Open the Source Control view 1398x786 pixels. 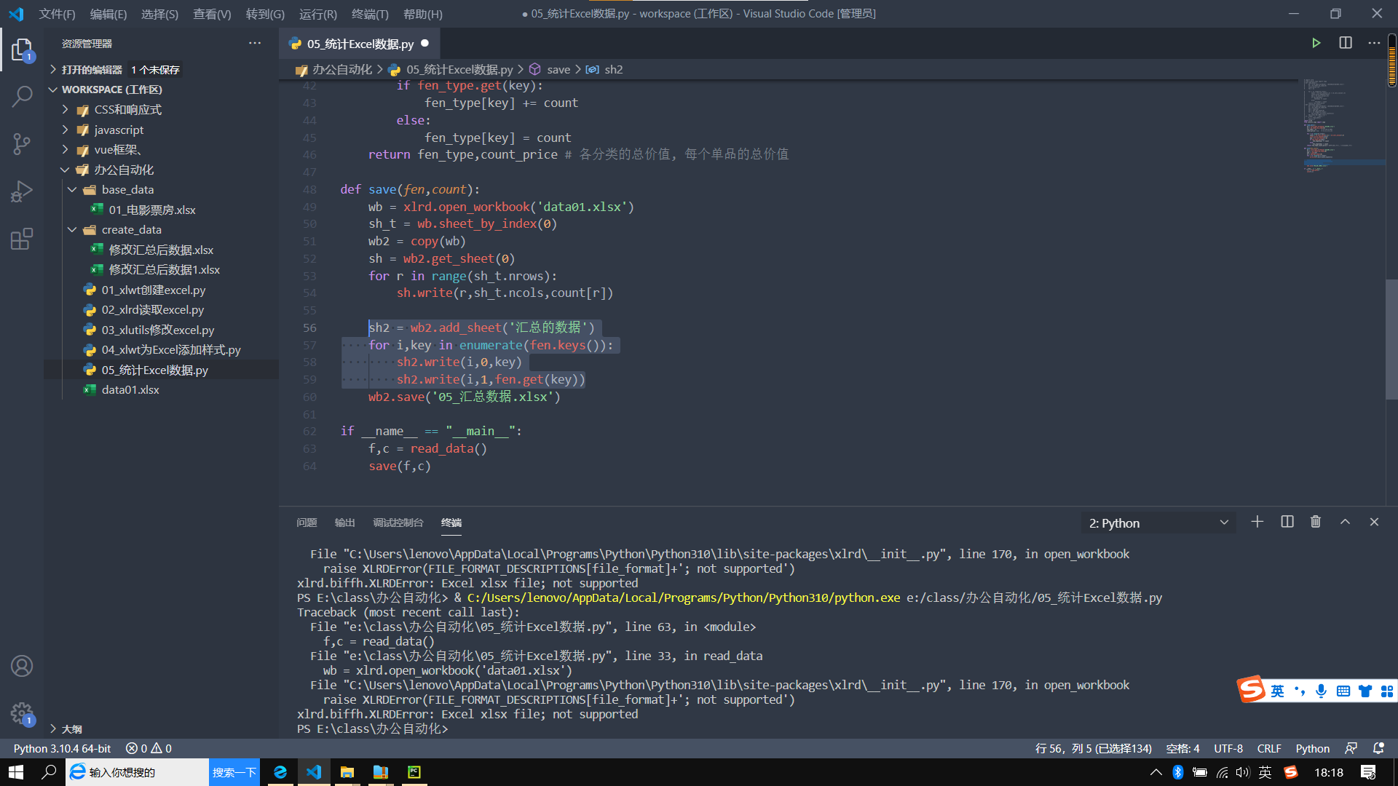(x=22, y=144)
